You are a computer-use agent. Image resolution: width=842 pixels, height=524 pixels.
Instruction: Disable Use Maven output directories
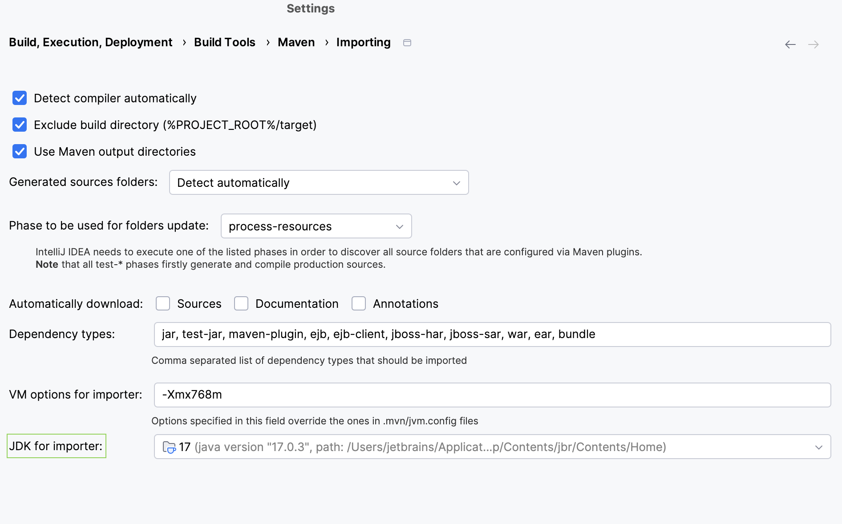[x=20, y=151]
